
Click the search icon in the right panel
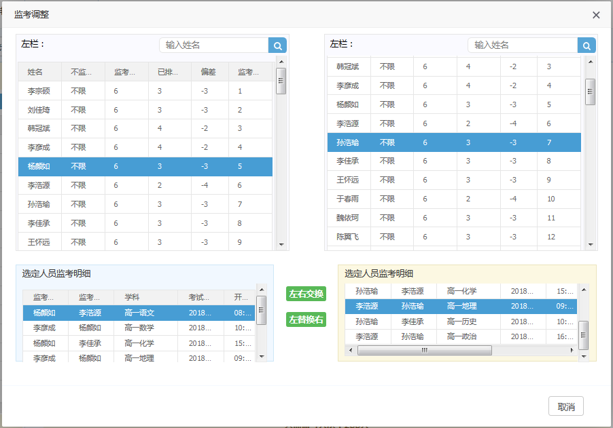[586, 45]
